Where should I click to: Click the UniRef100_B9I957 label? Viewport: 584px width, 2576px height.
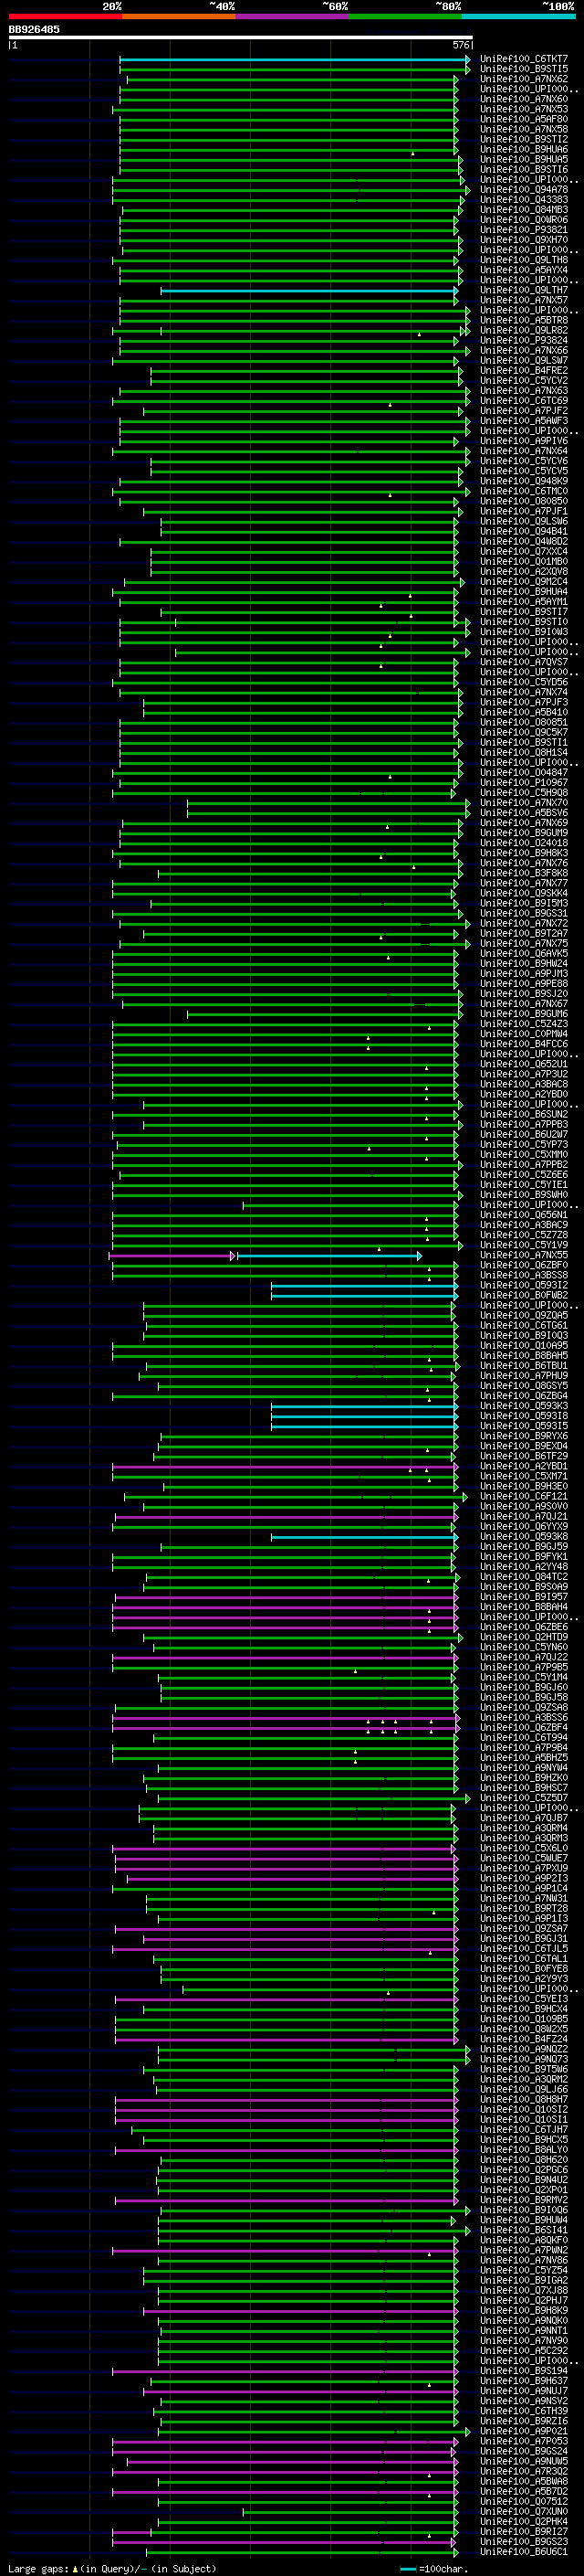pos(524,1597)
